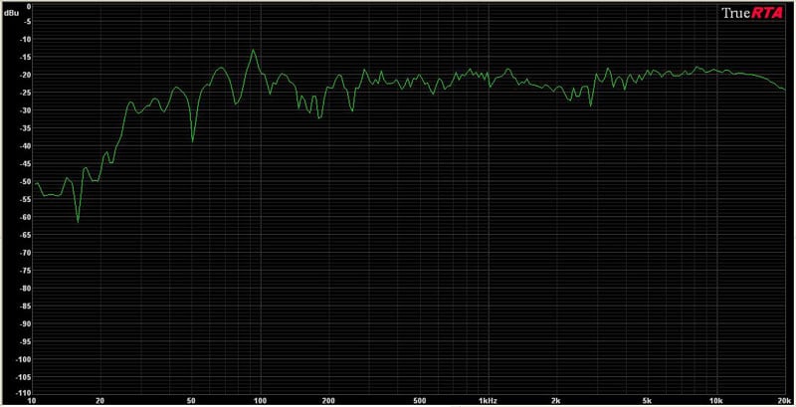The height and width of the screenshot is (407, 796).
Task: Click the deepest curve dip below 20 Hz
Action: [x=78, y=221]
